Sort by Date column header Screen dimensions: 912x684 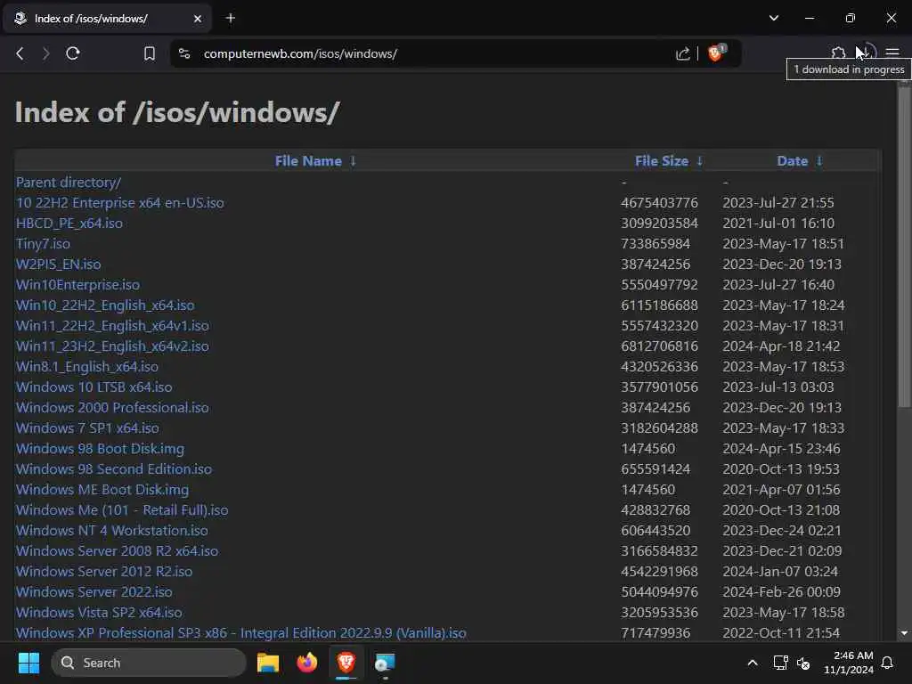pyautogui.click(x=792, y=161)
